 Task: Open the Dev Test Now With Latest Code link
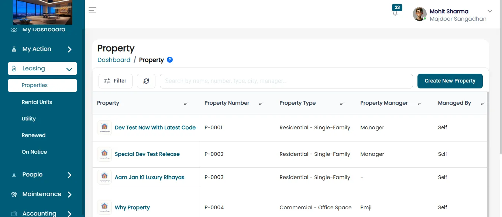[x=155, y=127]
